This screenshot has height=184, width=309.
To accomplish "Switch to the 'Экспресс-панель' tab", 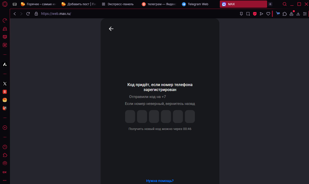I will pos(119,4).
